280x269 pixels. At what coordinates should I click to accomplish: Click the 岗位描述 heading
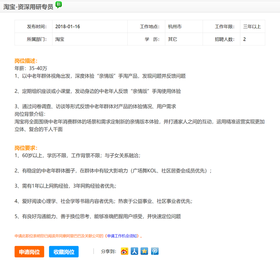(26, 61)
